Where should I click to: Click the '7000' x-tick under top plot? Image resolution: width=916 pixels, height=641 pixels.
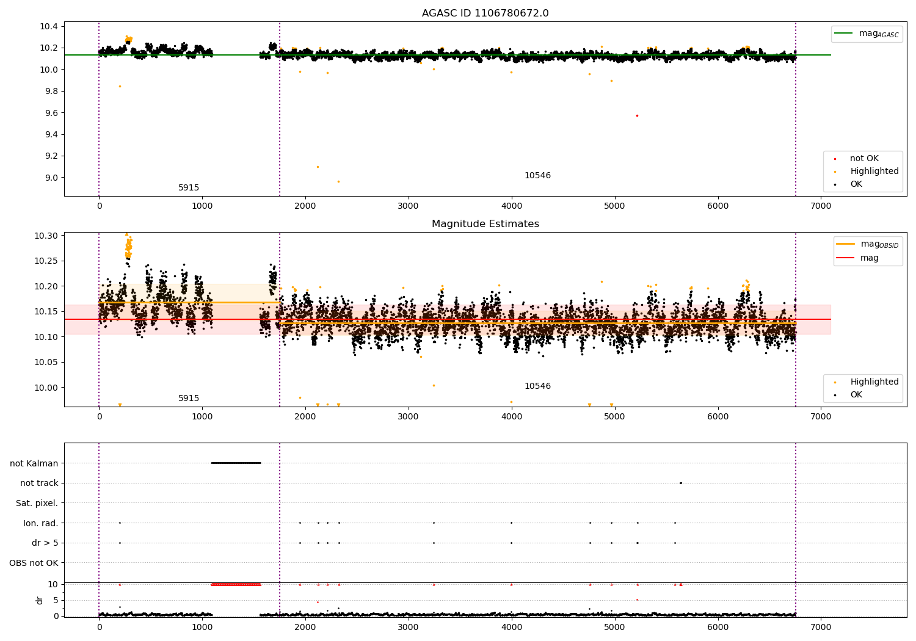(x=821, y=206)
